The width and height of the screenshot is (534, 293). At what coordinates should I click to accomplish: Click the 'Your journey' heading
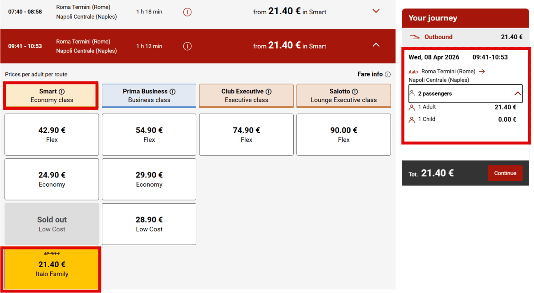[x=433, y=18]
